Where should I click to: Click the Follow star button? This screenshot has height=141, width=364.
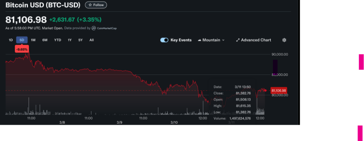point(96,5)
